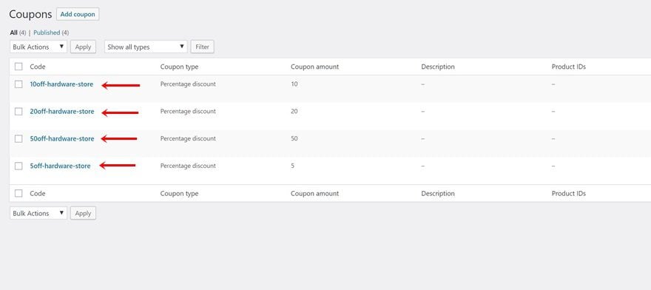This screenshot has width=651, height=290.
Task: Open the 50off-hardware-store coupon link
Action: click(x=62, y=139)
